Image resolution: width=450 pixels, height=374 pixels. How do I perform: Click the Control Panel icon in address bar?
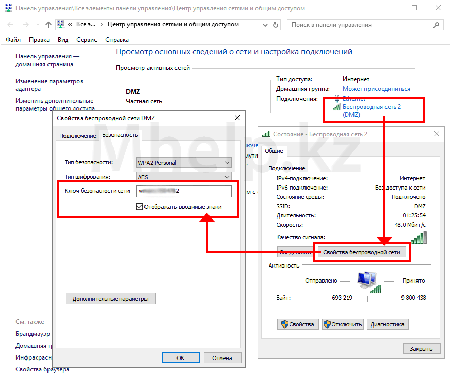[61, 25]
